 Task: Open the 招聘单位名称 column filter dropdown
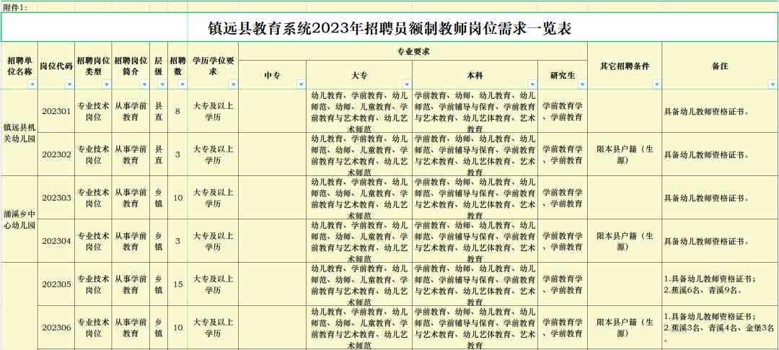pyautogui.click(x=32, y=84)
